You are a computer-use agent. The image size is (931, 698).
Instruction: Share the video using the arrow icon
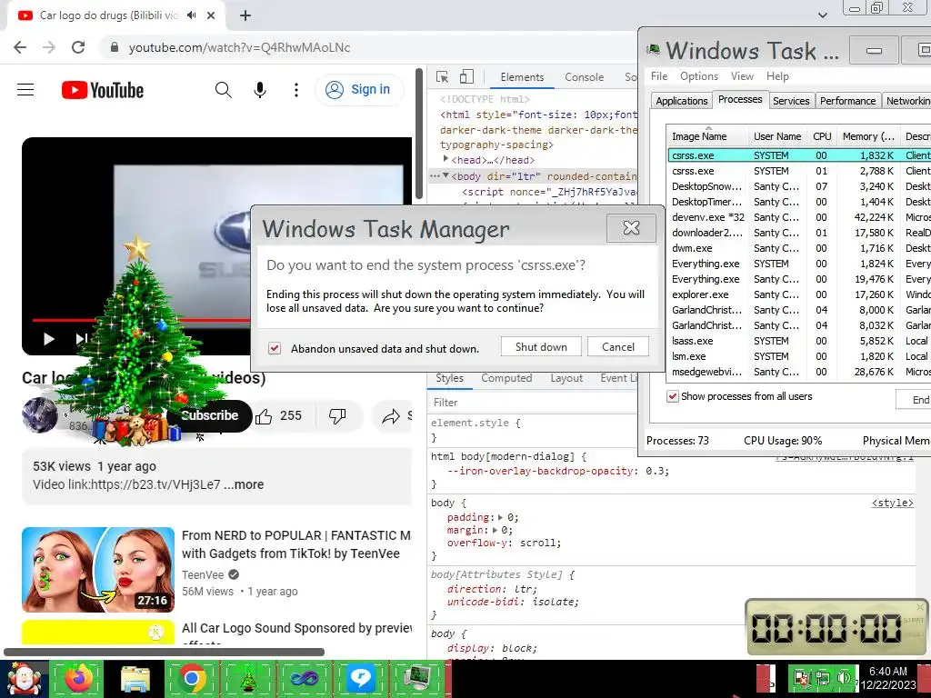pos(391,416)
